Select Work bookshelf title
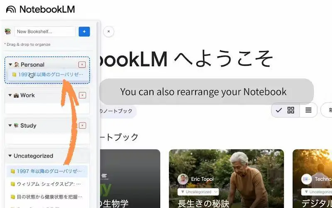The width and height of the screenshot is (332, 208). [x=27, y=95]
